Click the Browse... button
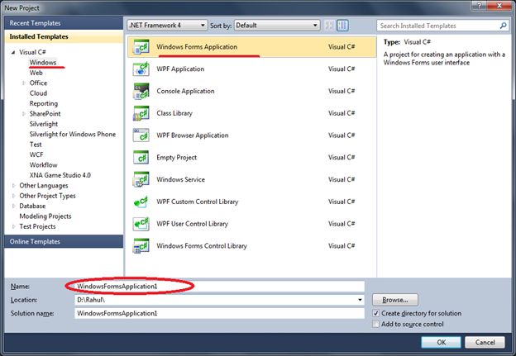 pos(395,300)
